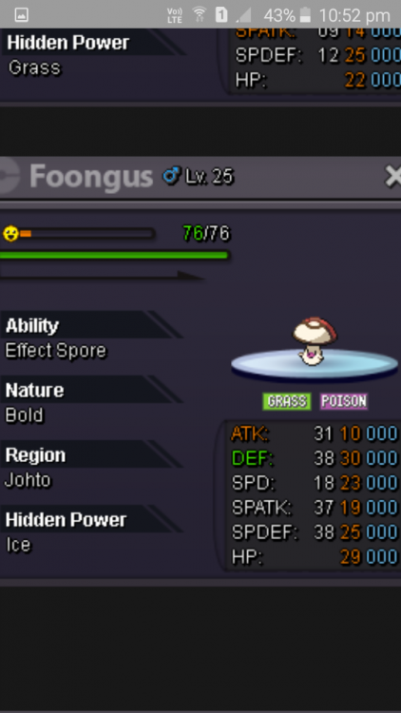401x713 pixels.
Task: Tap the partial circle icon beside Foongus
Action: (10, 177)
